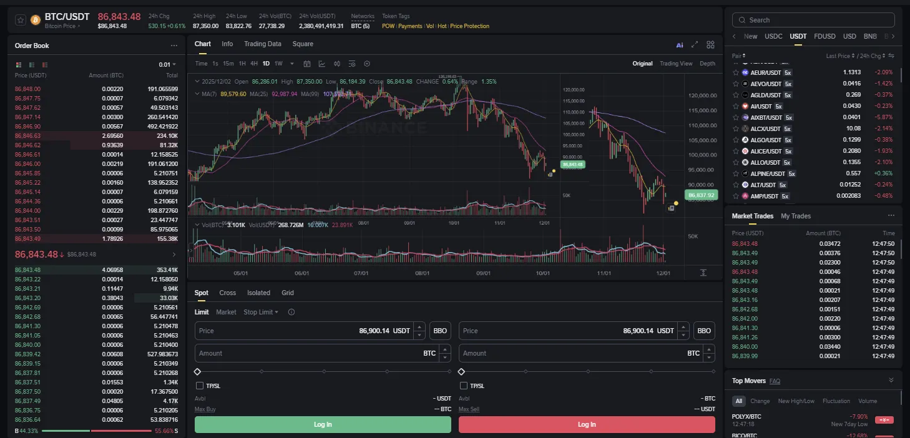Expand the Stop Limit order type dropdown

click(261, 312)
